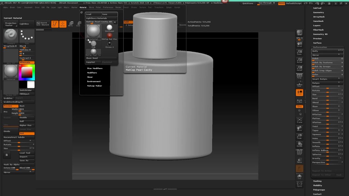Open the Zplugin menu
This screenshot has height=196, width=349.
pos(169,7)
